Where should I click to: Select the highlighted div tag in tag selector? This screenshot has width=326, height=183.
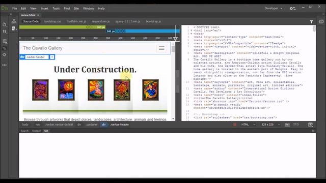point(104,125)
